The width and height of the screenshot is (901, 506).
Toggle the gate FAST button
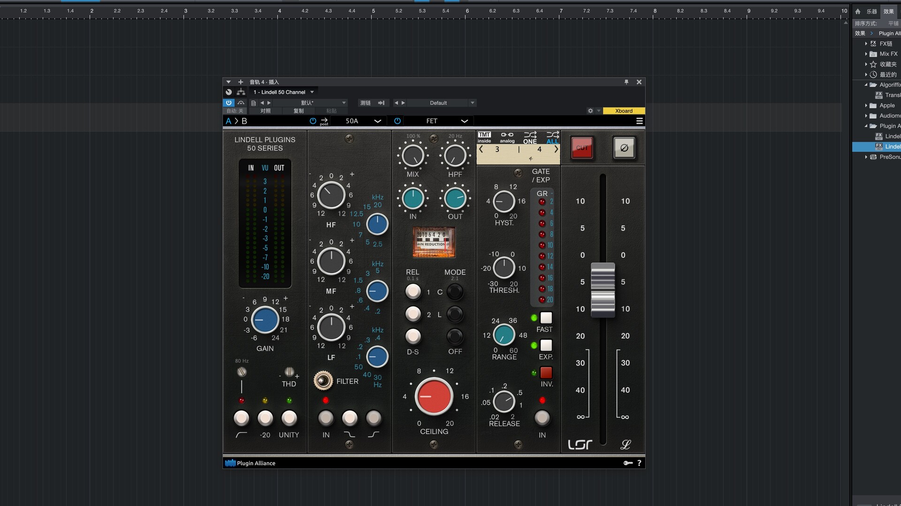(546, 318)
